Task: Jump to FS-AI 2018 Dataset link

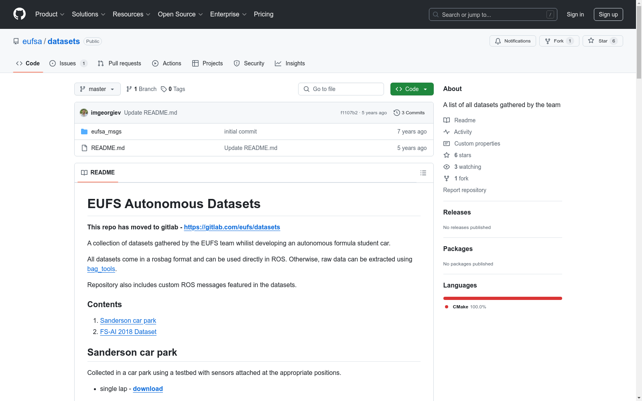Action: (128, 332)
